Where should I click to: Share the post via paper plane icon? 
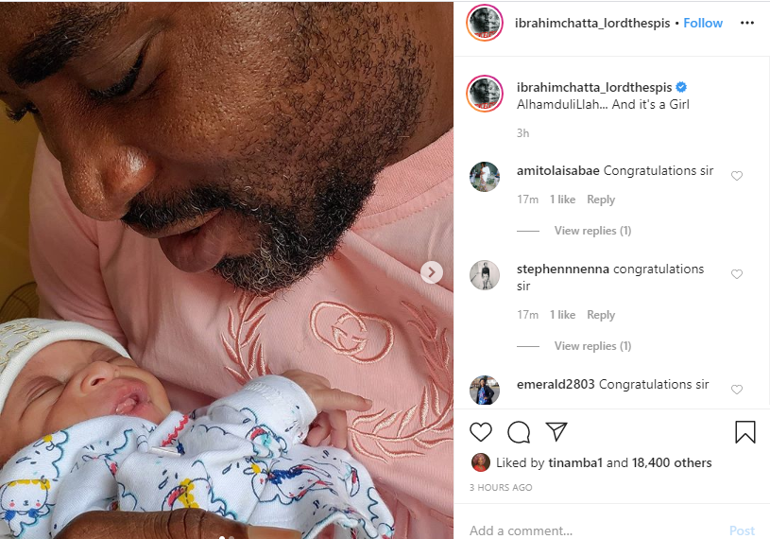click(556, 431)
